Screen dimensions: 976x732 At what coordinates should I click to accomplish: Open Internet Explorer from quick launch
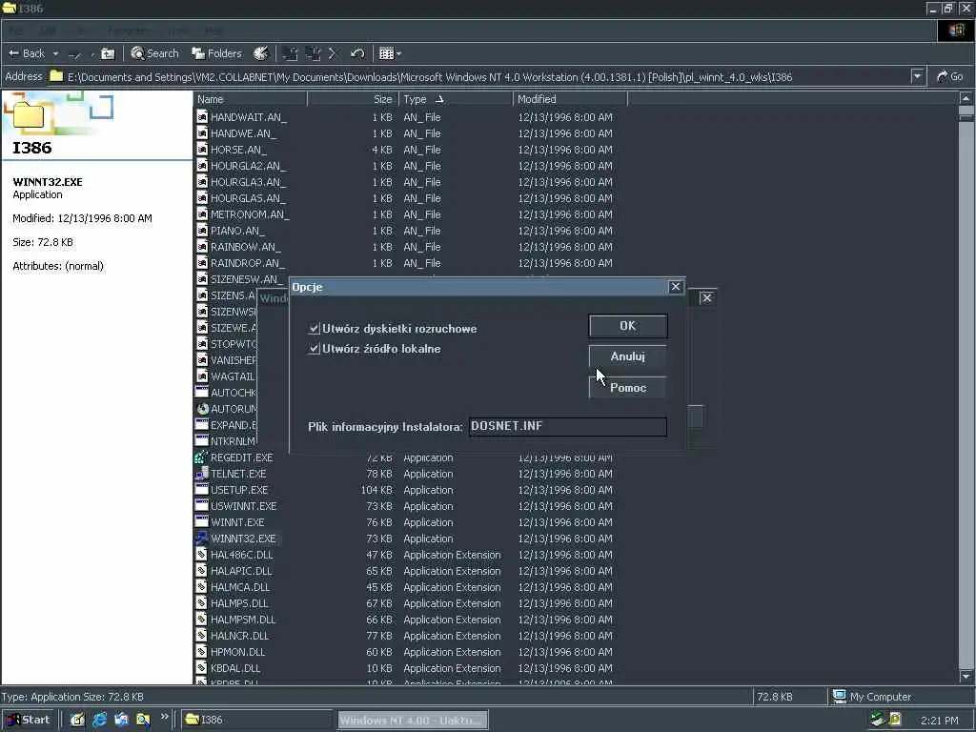click(99, 720)
